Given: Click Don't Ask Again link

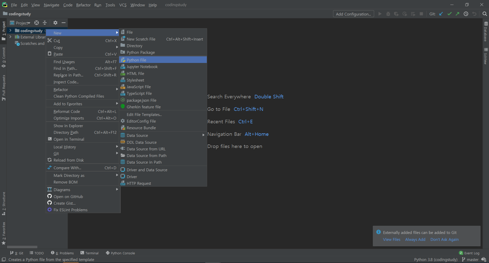Looking at the screenshot, I should [x=444, y=239].
